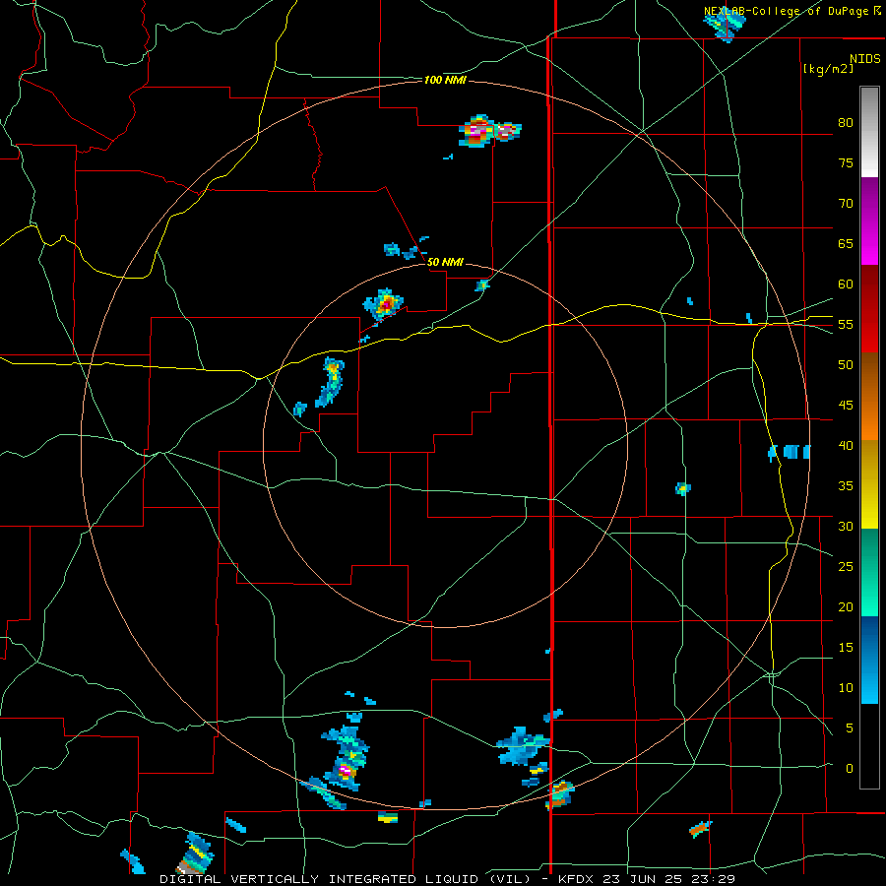Click the 45 value on color scale

(x=846, y=406)
